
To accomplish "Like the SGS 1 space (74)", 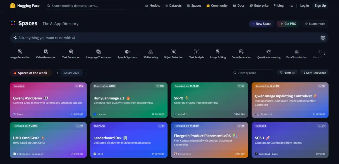I will (322, 126).
